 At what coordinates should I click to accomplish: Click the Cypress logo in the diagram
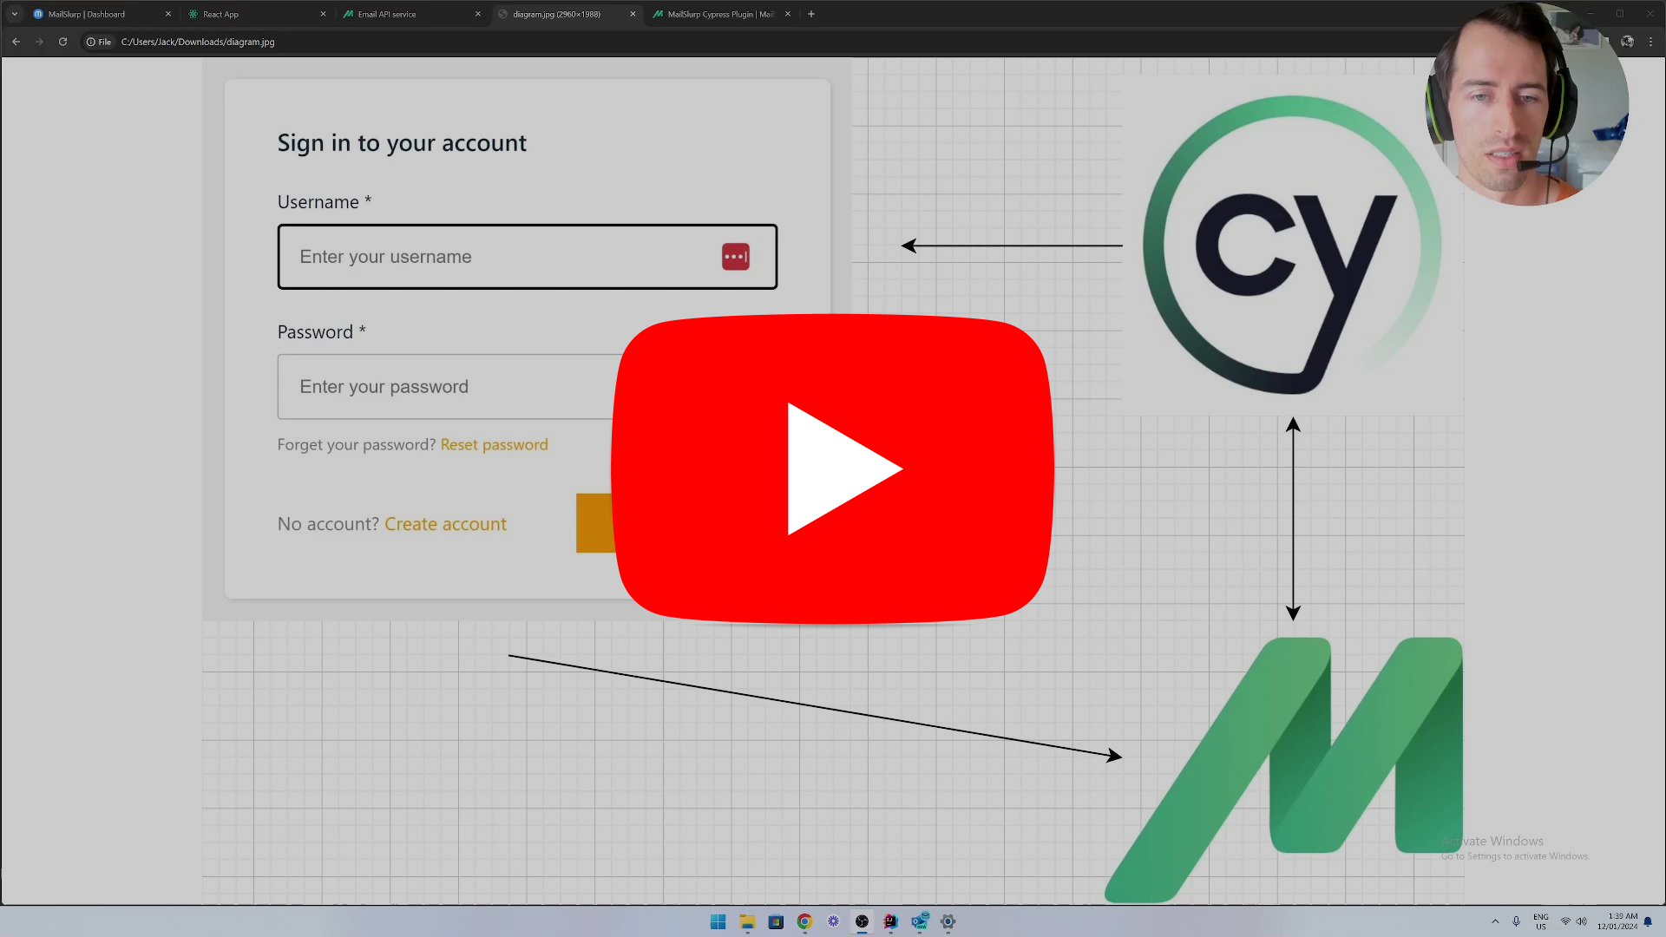pyautogui.click(x=1292, y=246)
